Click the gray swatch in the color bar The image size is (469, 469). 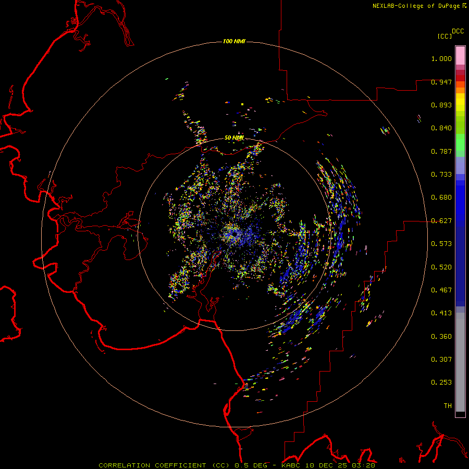(x=460, y=362)
